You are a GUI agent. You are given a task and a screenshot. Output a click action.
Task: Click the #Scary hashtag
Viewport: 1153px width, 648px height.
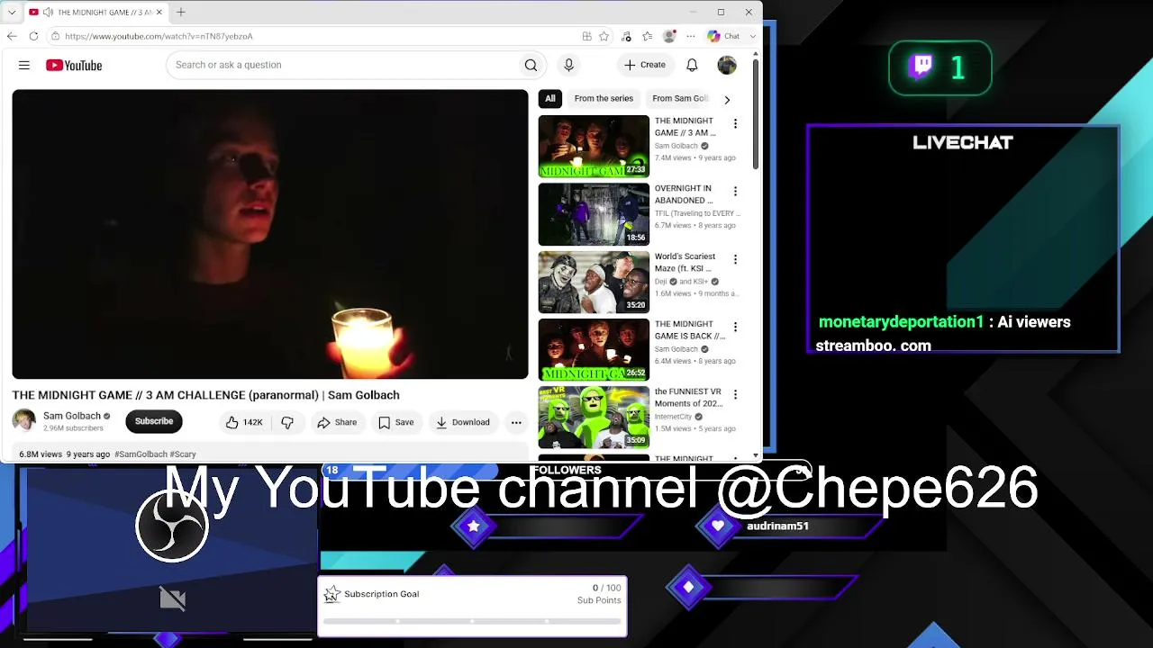pos(184,454)
